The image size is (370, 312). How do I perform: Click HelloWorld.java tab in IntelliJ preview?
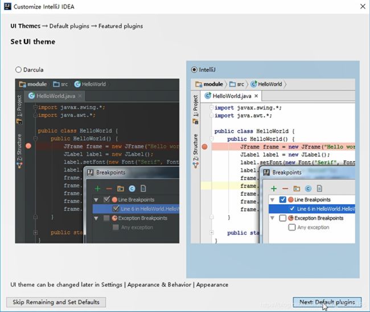tap(232, 96)
